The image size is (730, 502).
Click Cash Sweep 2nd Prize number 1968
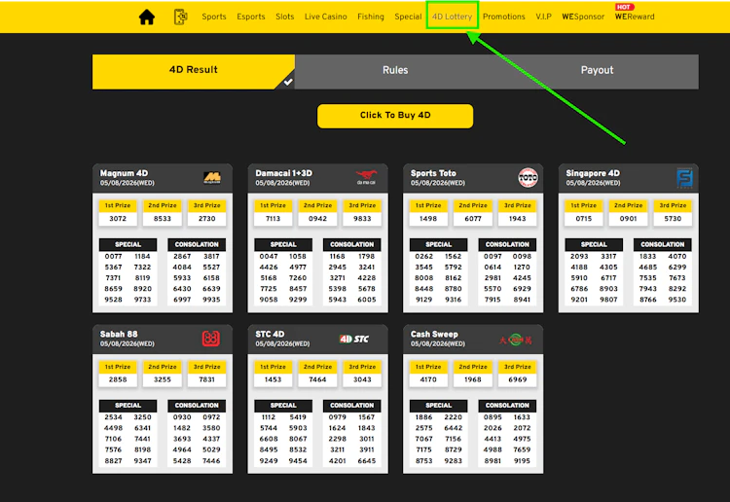click(x=473, y=379)
